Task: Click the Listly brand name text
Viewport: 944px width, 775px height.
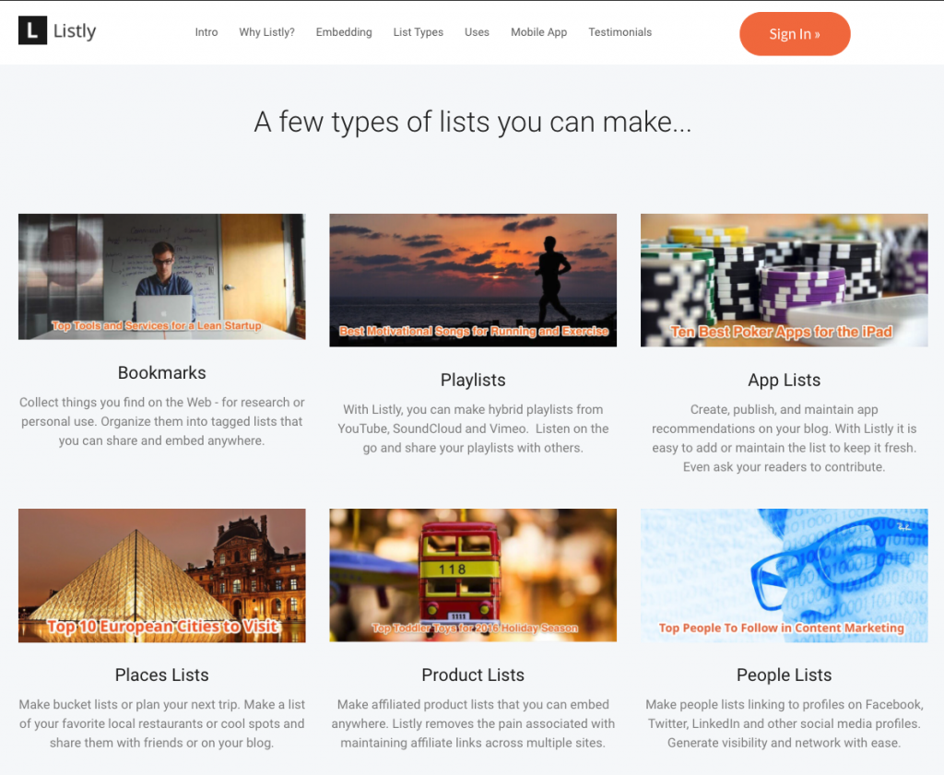Action: click(x=75, y=30)
